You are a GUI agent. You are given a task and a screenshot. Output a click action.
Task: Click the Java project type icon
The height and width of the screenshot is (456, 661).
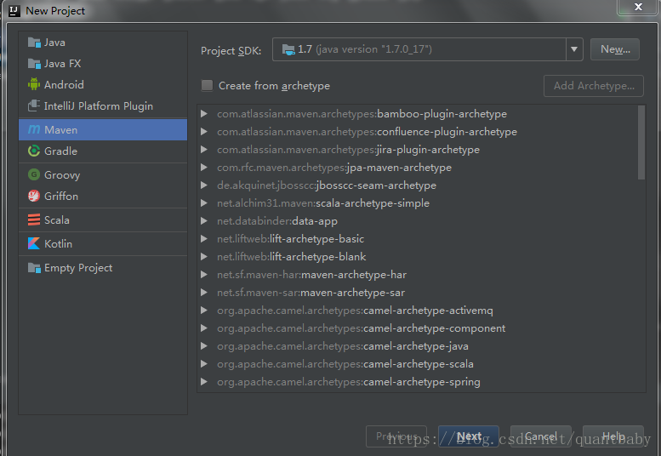[34, 43]
